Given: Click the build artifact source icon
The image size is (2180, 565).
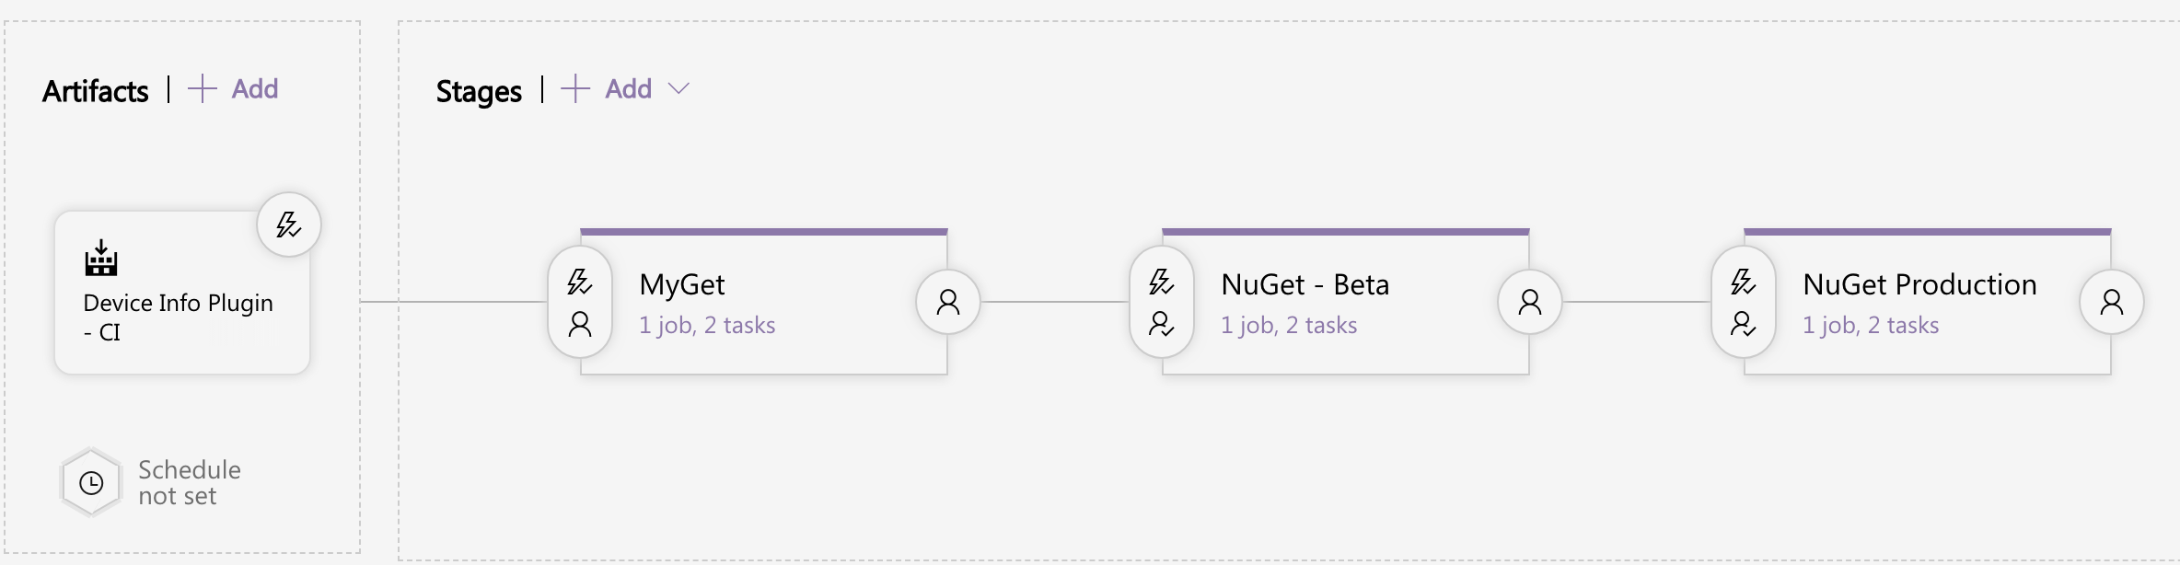Looking at the screenshot, I should (101, 259).
